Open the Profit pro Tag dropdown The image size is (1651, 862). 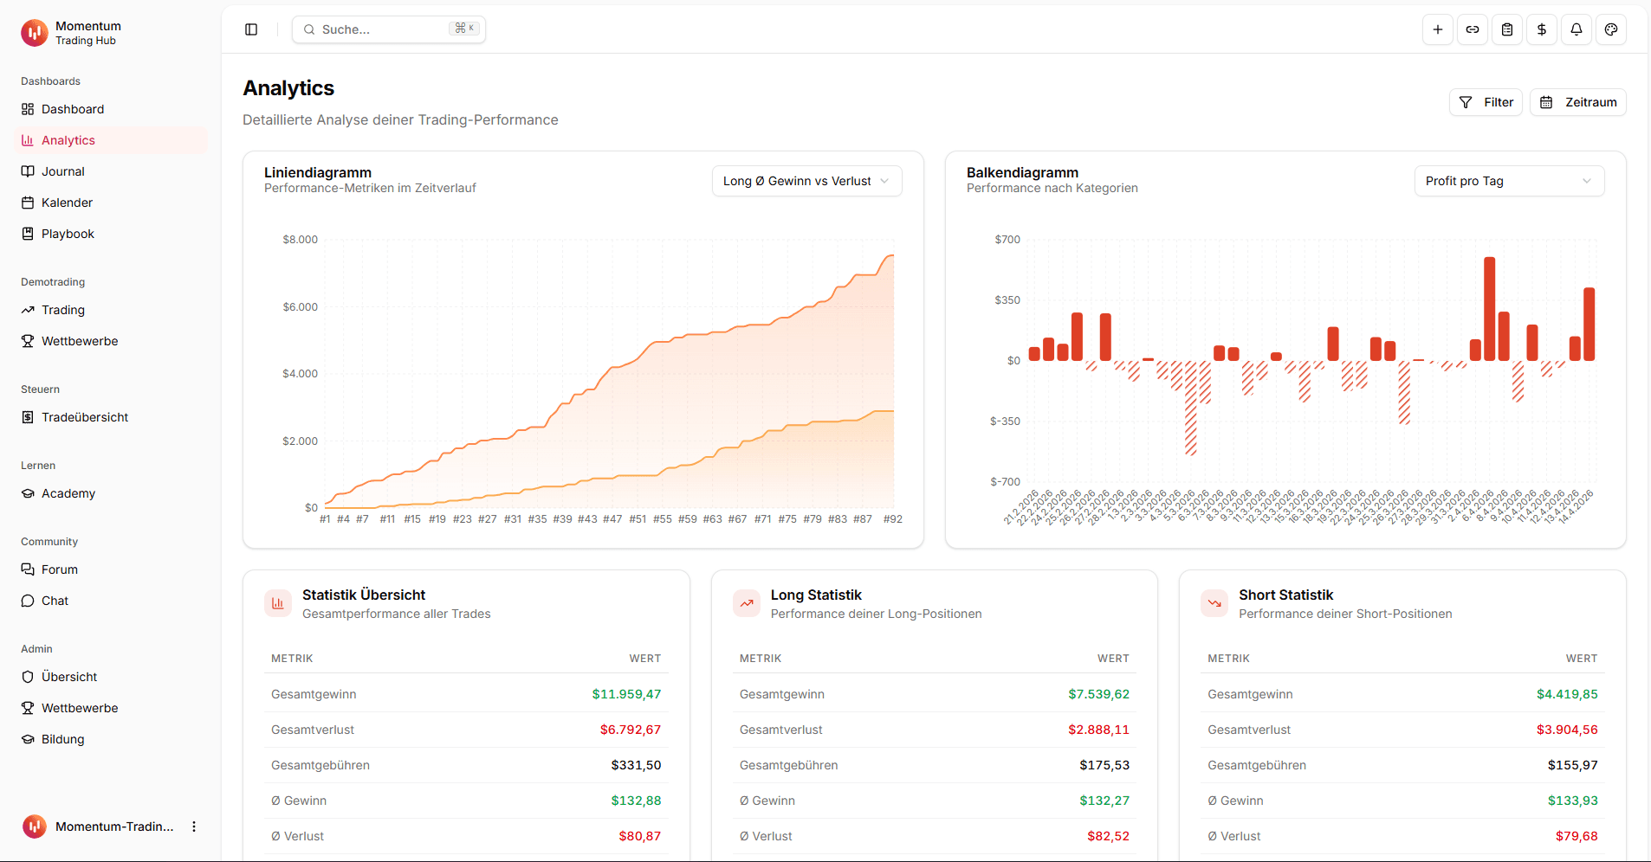1509,181
